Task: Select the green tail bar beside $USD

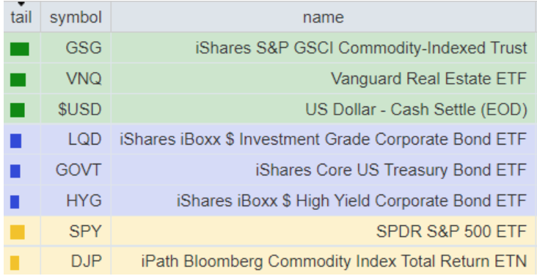Action: click(18, 110)
